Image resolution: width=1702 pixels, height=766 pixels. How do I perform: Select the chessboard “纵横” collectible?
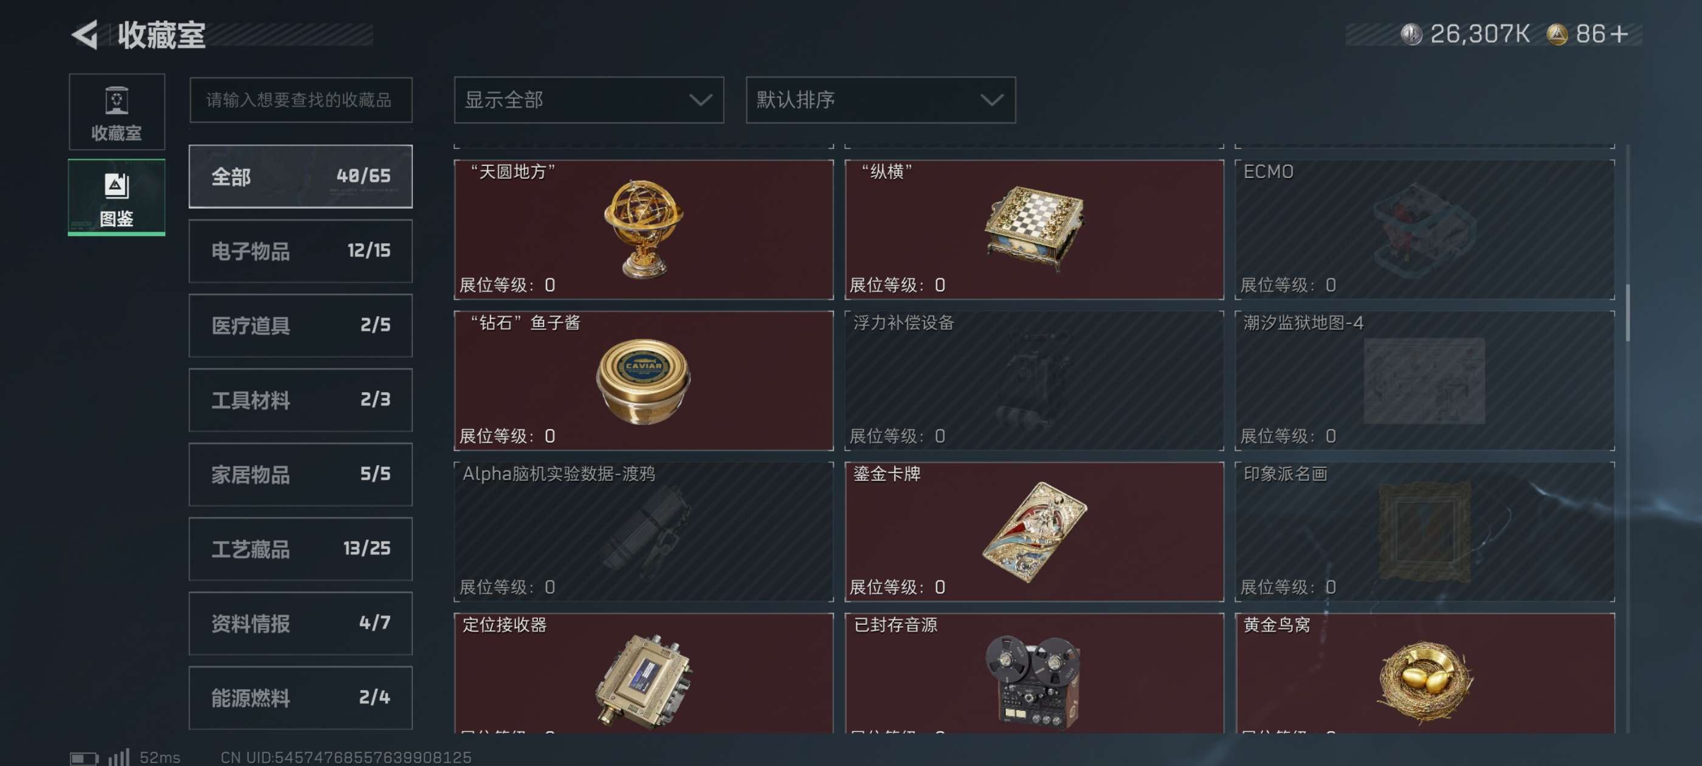coord(1034,229)
